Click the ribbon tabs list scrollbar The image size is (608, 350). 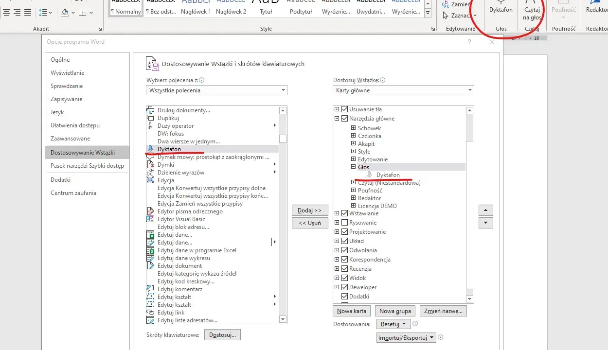tap(469, 214)
